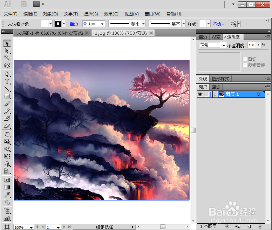Go to last artboard button
Screen dimensions: 272x230
(x=69, y=227)
